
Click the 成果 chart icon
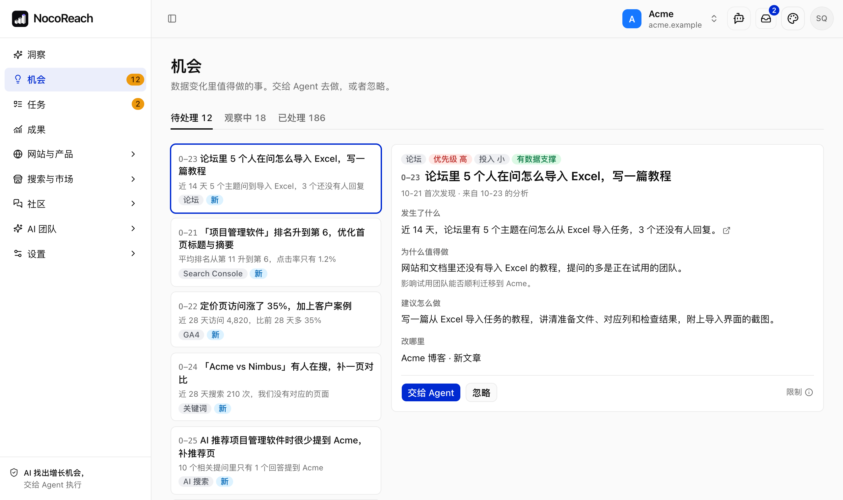(x=18, y=129)
